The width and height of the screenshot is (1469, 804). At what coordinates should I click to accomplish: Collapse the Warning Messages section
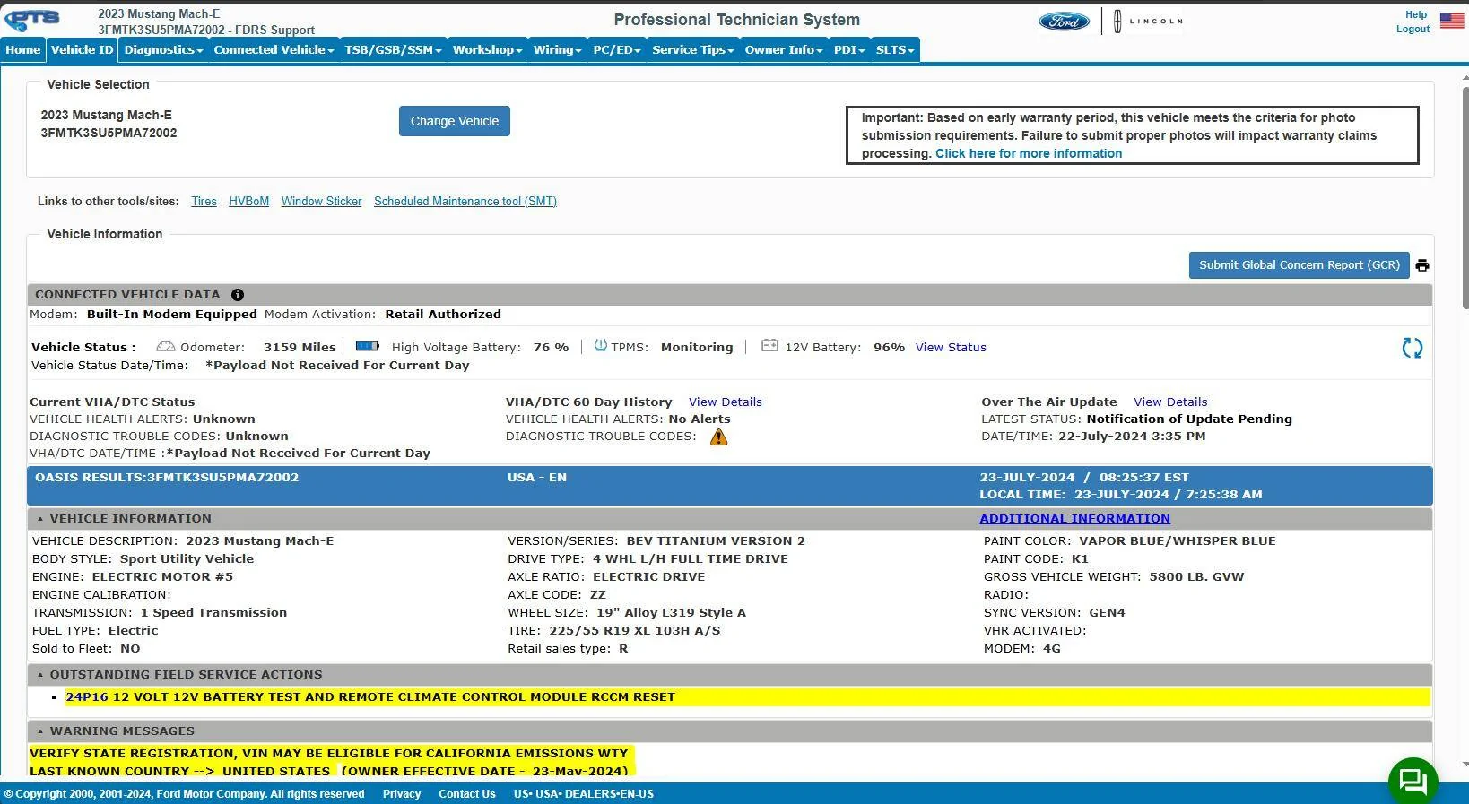point(40,731)
